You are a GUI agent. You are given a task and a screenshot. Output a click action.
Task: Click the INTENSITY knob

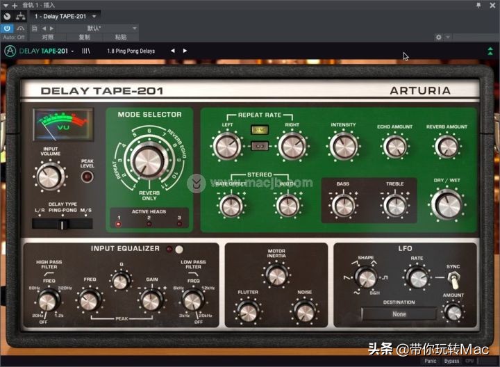[343, 146]
